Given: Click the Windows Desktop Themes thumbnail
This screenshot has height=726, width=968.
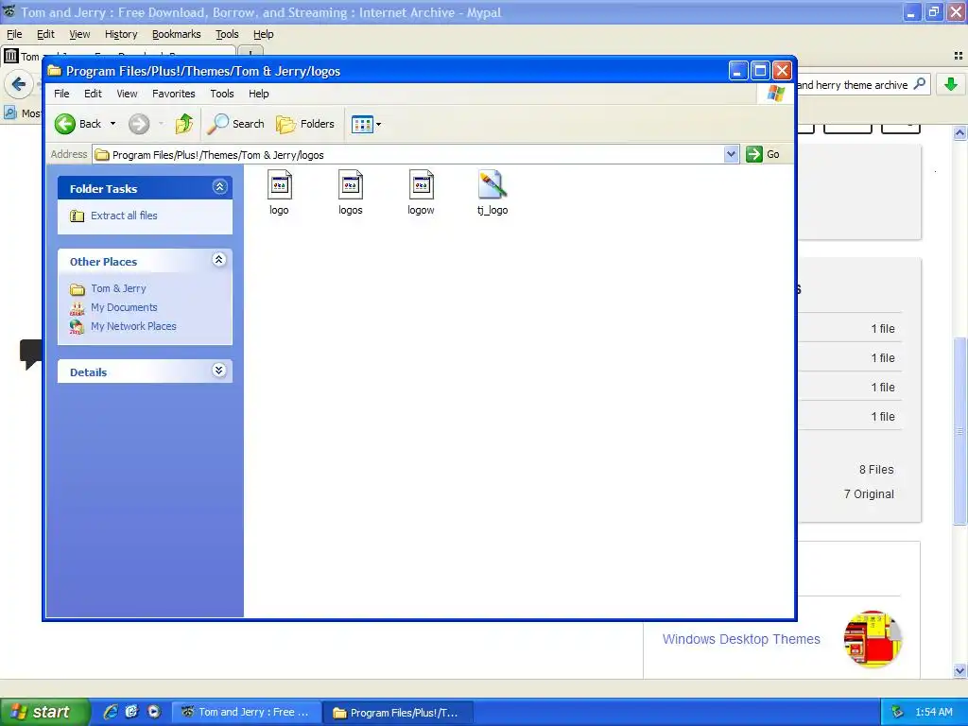Looking at the screenshot, I should 873,639.
